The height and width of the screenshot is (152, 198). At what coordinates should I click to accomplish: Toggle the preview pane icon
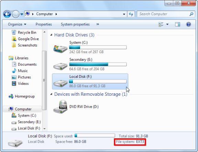coord(177,24)
